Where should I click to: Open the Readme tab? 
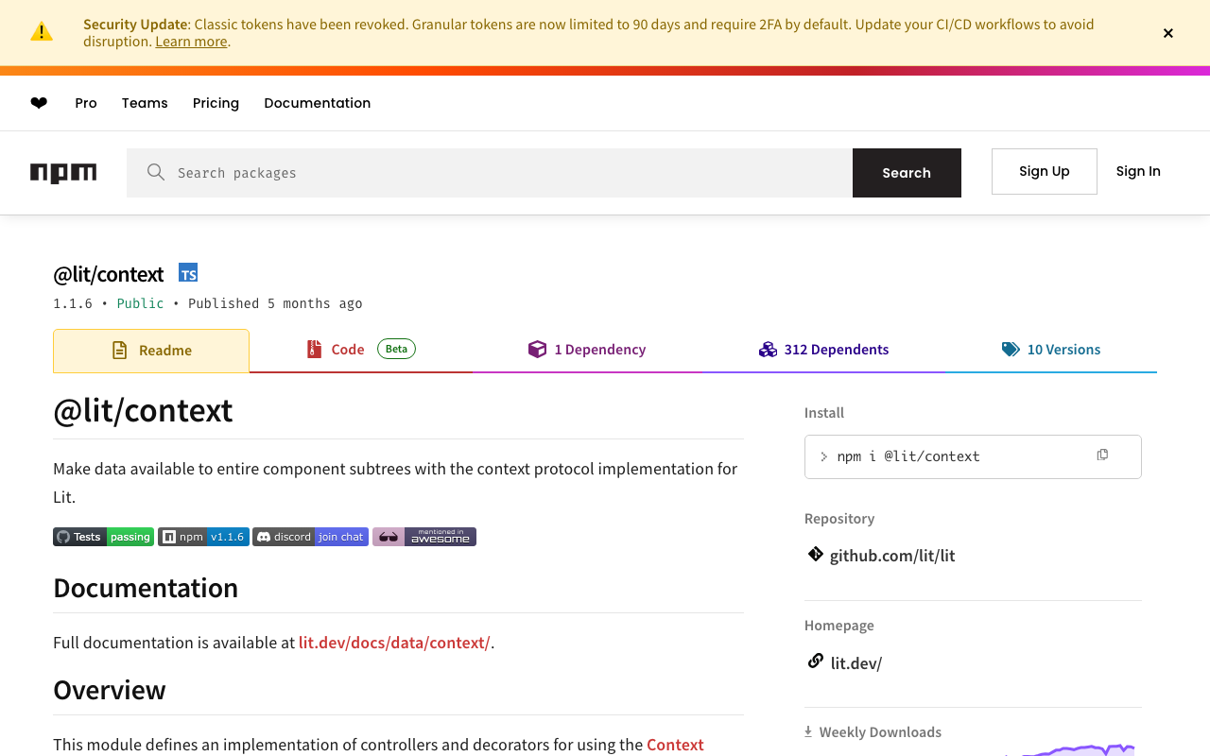coord(151,351)
